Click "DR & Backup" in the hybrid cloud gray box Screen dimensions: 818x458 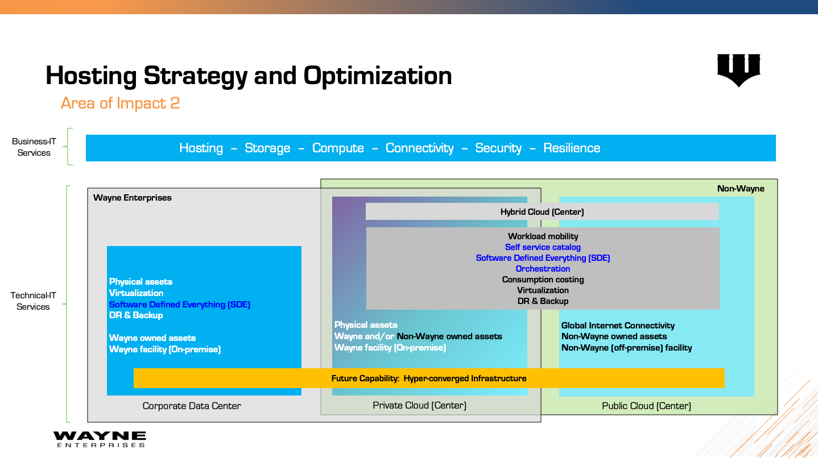click(x=543, y=301)
